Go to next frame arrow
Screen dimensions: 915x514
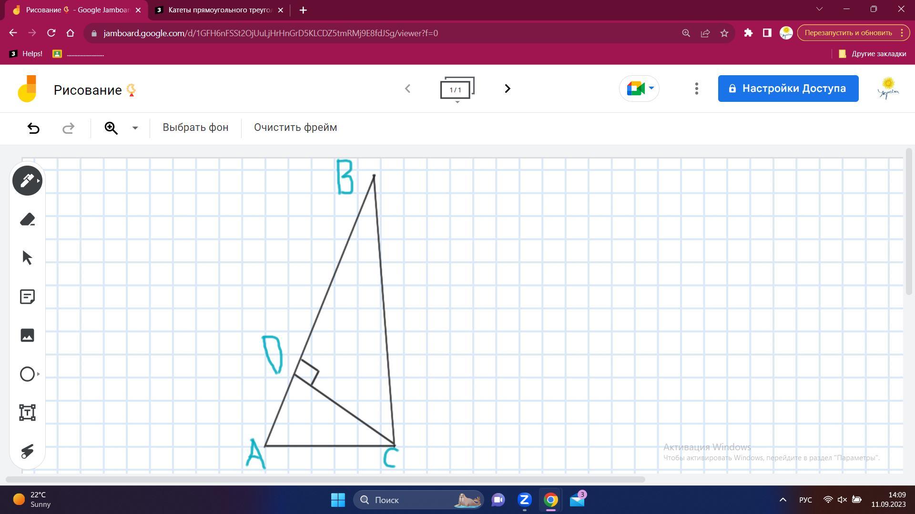pyautogui.click(x=508, y=89)
